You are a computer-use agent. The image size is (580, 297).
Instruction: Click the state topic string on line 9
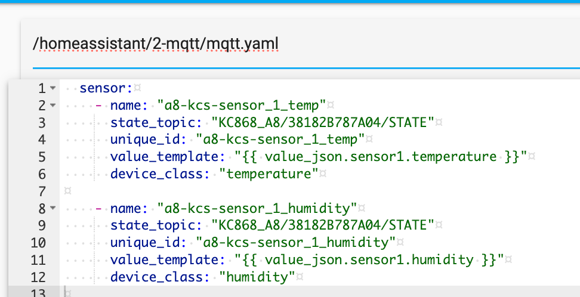[x=323, y=225]
